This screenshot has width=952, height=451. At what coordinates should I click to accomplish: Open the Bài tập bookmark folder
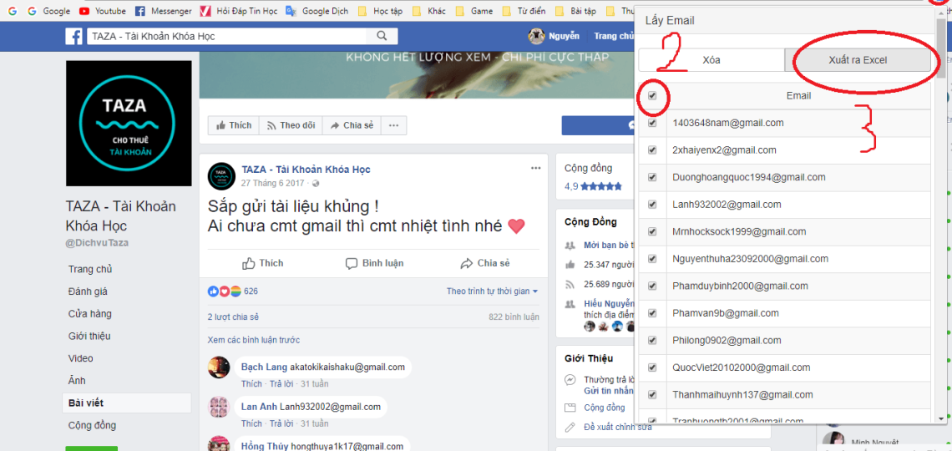[x=575, y=11]
